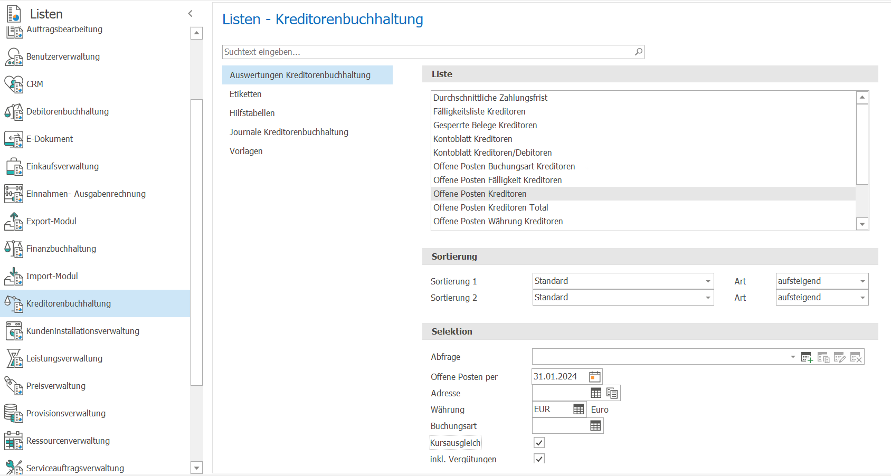Open calendar picker for Offene Posten per
891x476 pixels.
595,377
